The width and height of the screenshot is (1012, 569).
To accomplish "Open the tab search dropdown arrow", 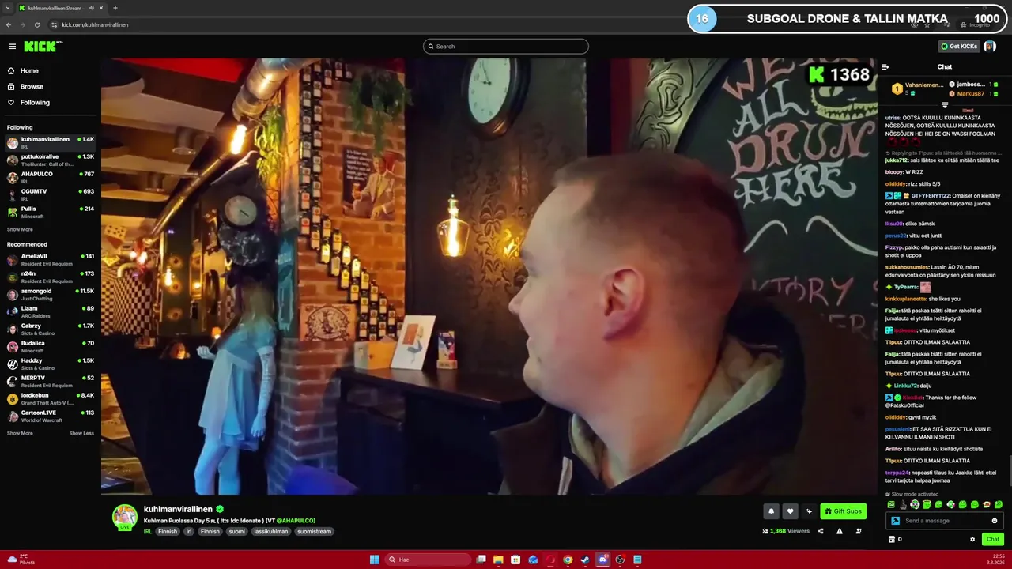I will 8,8.
